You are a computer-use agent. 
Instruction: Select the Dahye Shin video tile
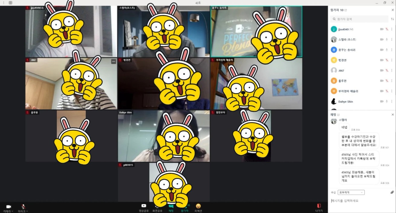click(x=164, y=136)
